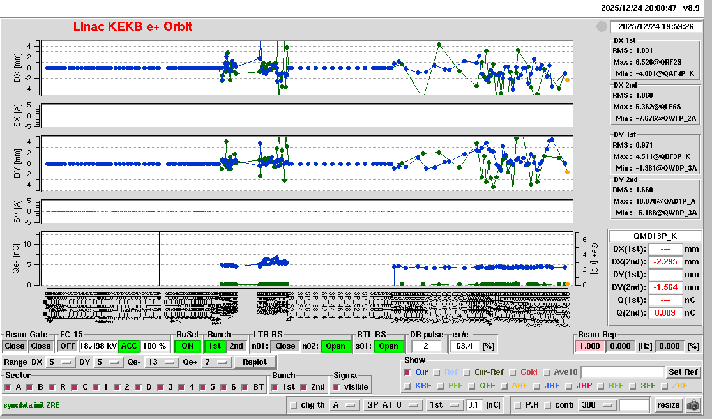
Task: Toggle Sigma visible checkbox
Action: point(337,387)
